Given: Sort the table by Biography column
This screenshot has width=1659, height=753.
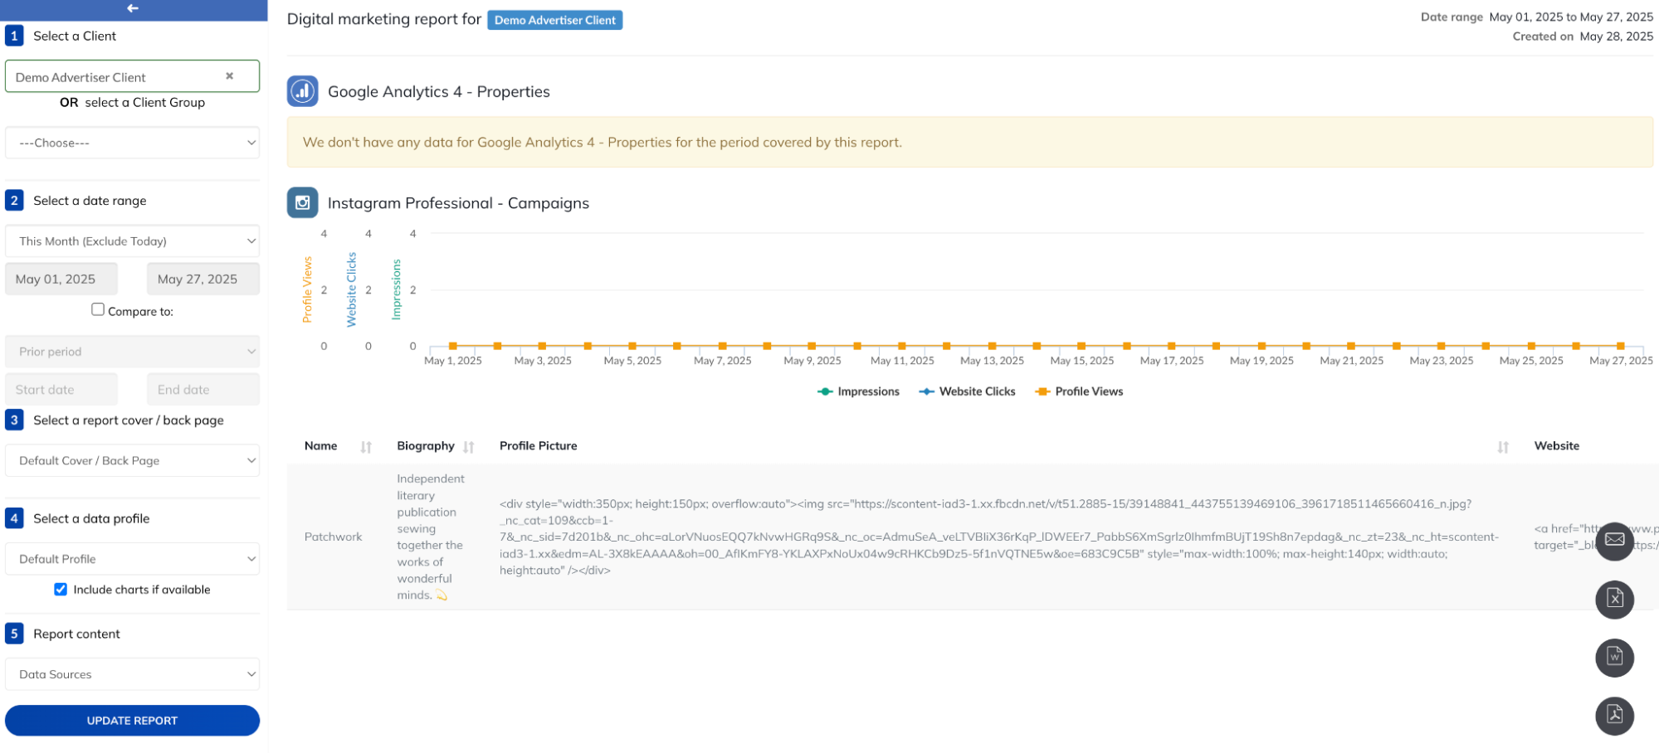Looking at the screenshot, I should 469,446.
